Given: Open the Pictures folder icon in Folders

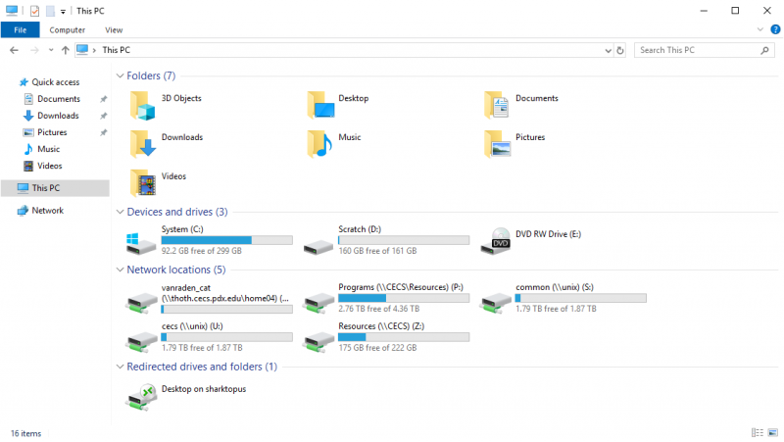Looking at the screenshot, I should click(497, 144).
